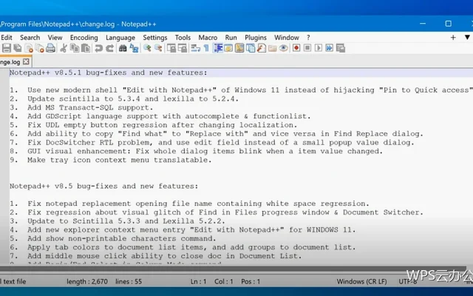Viewport: 473px width, 296px height.
Task: Click line 'Notepad++ v8.5.1 bug-fixes and new features:'
Action: pyautogui.click(x=109, y=73)
